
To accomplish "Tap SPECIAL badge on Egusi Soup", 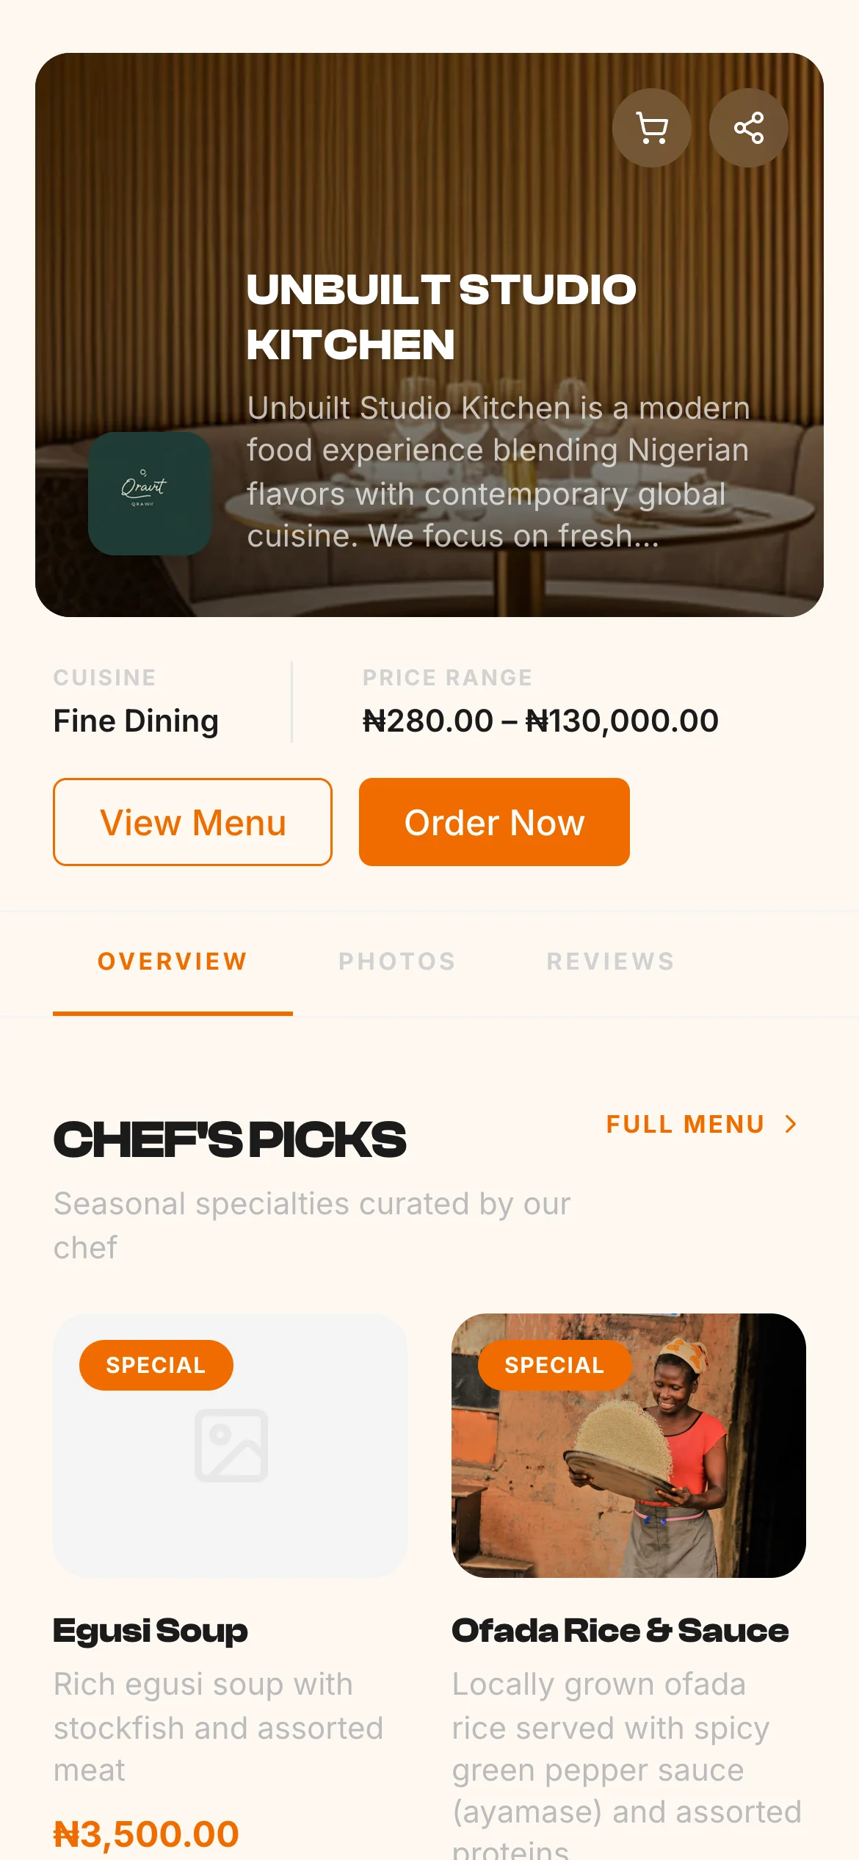I will pyautogui.click(x=156, y=1365).
